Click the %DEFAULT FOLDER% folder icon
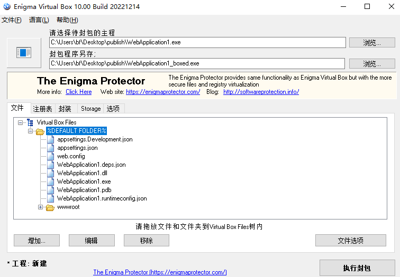This screenshot has height=277, width=400. pyautogui.click(x=40, y=131)
